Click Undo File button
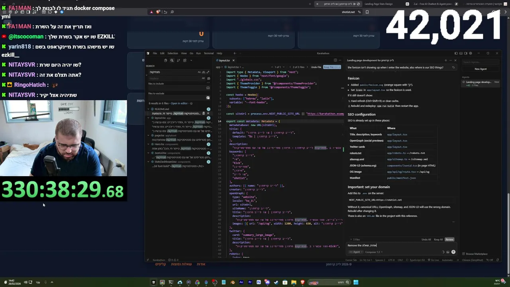 pyautogui.click(x=316, y=67)
